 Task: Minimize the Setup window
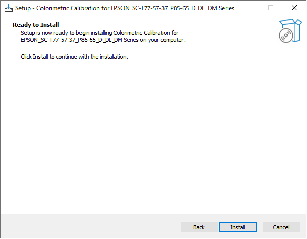pyautogui.click(x=248, y=8)
